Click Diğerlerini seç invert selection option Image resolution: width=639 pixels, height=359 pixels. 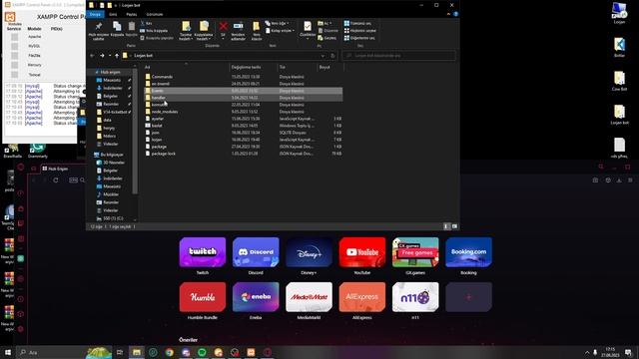pyautogui.click(x=359, y=38)
